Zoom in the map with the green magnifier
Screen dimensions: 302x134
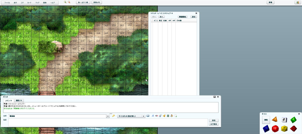click(65, 2)
